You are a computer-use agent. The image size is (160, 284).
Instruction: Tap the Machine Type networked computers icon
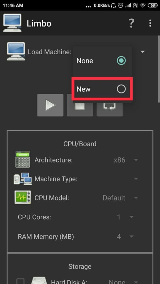point(23,179)
